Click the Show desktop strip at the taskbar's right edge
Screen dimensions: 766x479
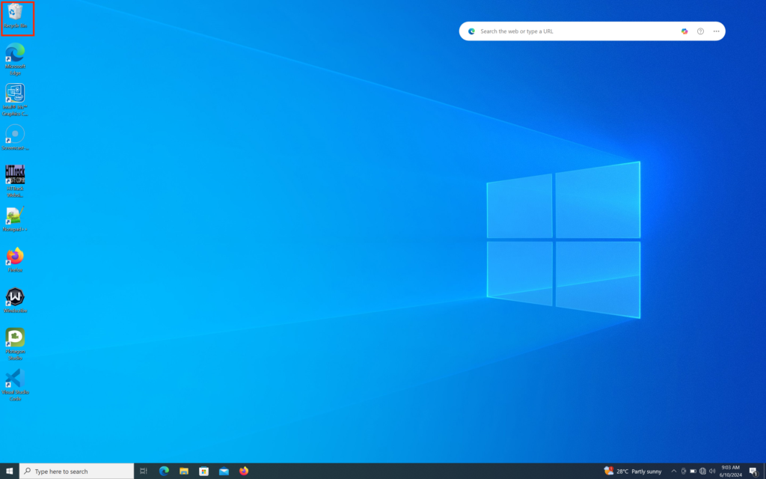click(x=765, y=472)
